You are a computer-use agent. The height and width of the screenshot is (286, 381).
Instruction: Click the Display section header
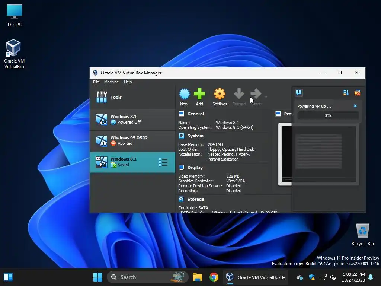pyautogui.click(x=195, y=168)
